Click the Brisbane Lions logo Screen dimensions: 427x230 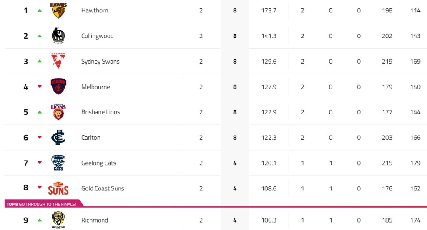[x=58, y=112]
